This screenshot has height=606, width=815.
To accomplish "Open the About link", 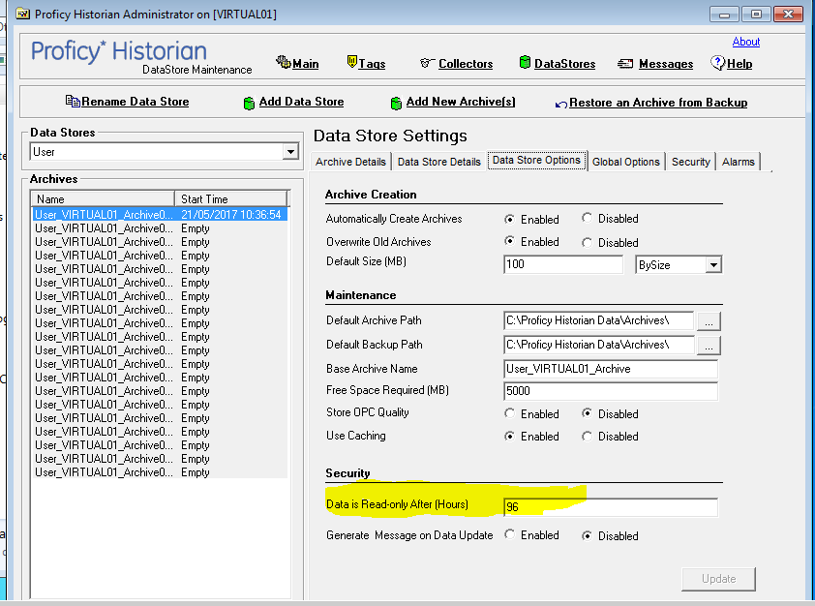I will (x=746, y=42).
